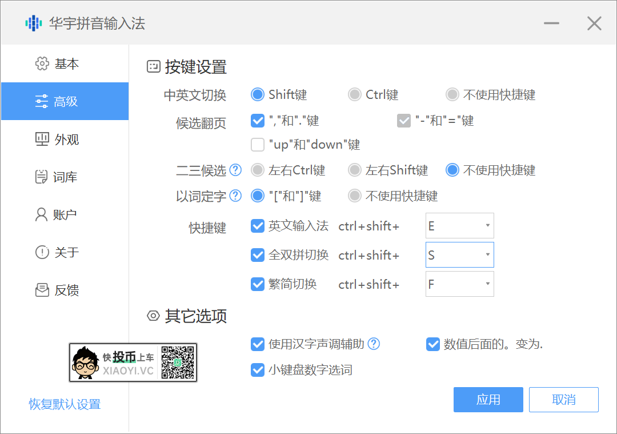Open the 关于 tab
This screenshot has height=434, width=617.
[65, 252]
